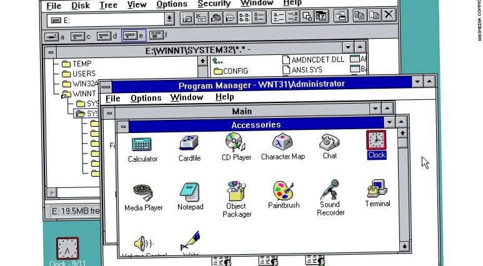Select the USERS folder in the tree
483x266 pixels.
[79, 74]
